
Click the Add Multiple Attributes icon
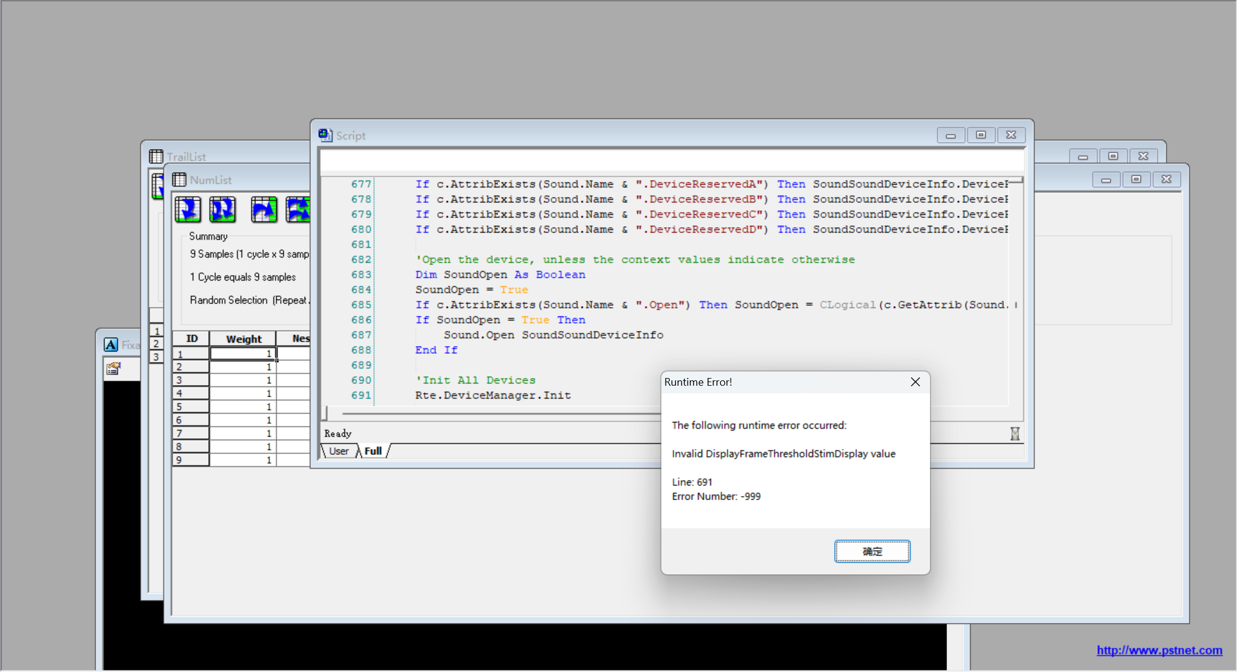(298, 209)
